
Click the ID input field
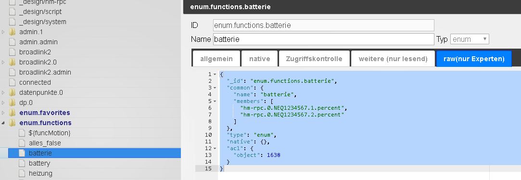323,26
